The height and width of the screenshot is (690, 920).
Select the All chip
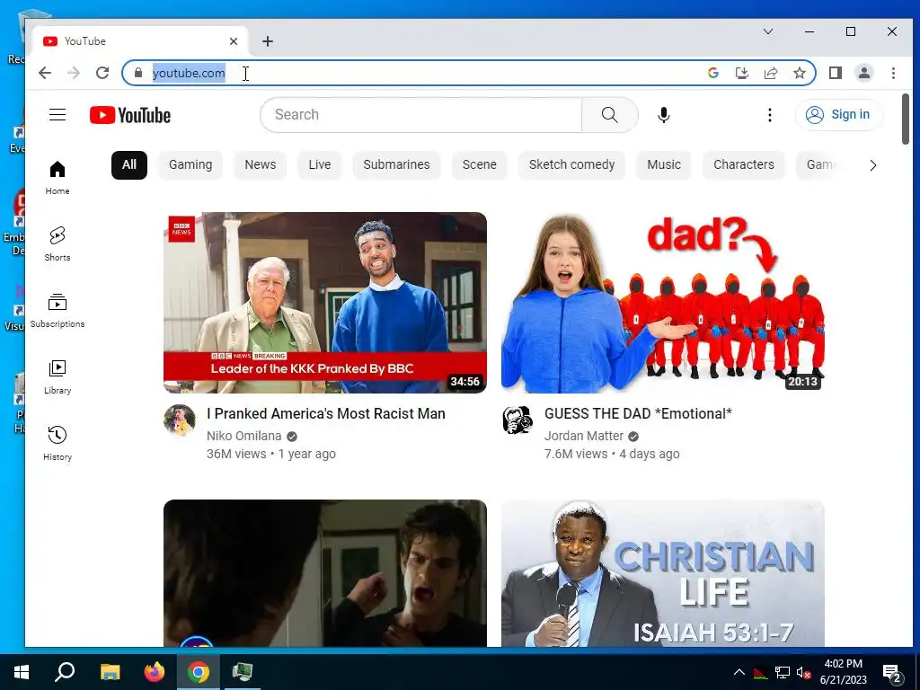click(129, 165)
